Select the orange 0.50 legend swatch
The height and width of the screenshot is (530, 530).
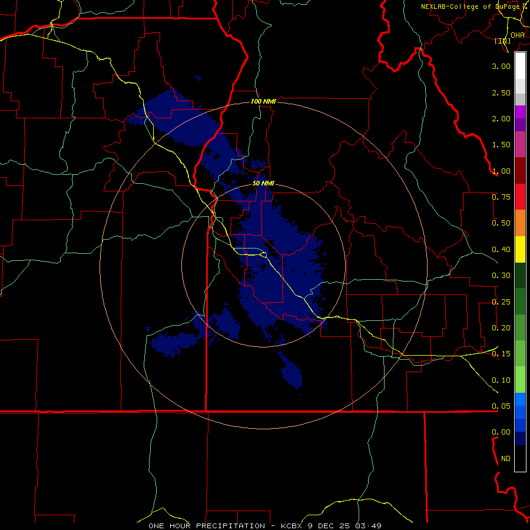[x=520, y=223]
